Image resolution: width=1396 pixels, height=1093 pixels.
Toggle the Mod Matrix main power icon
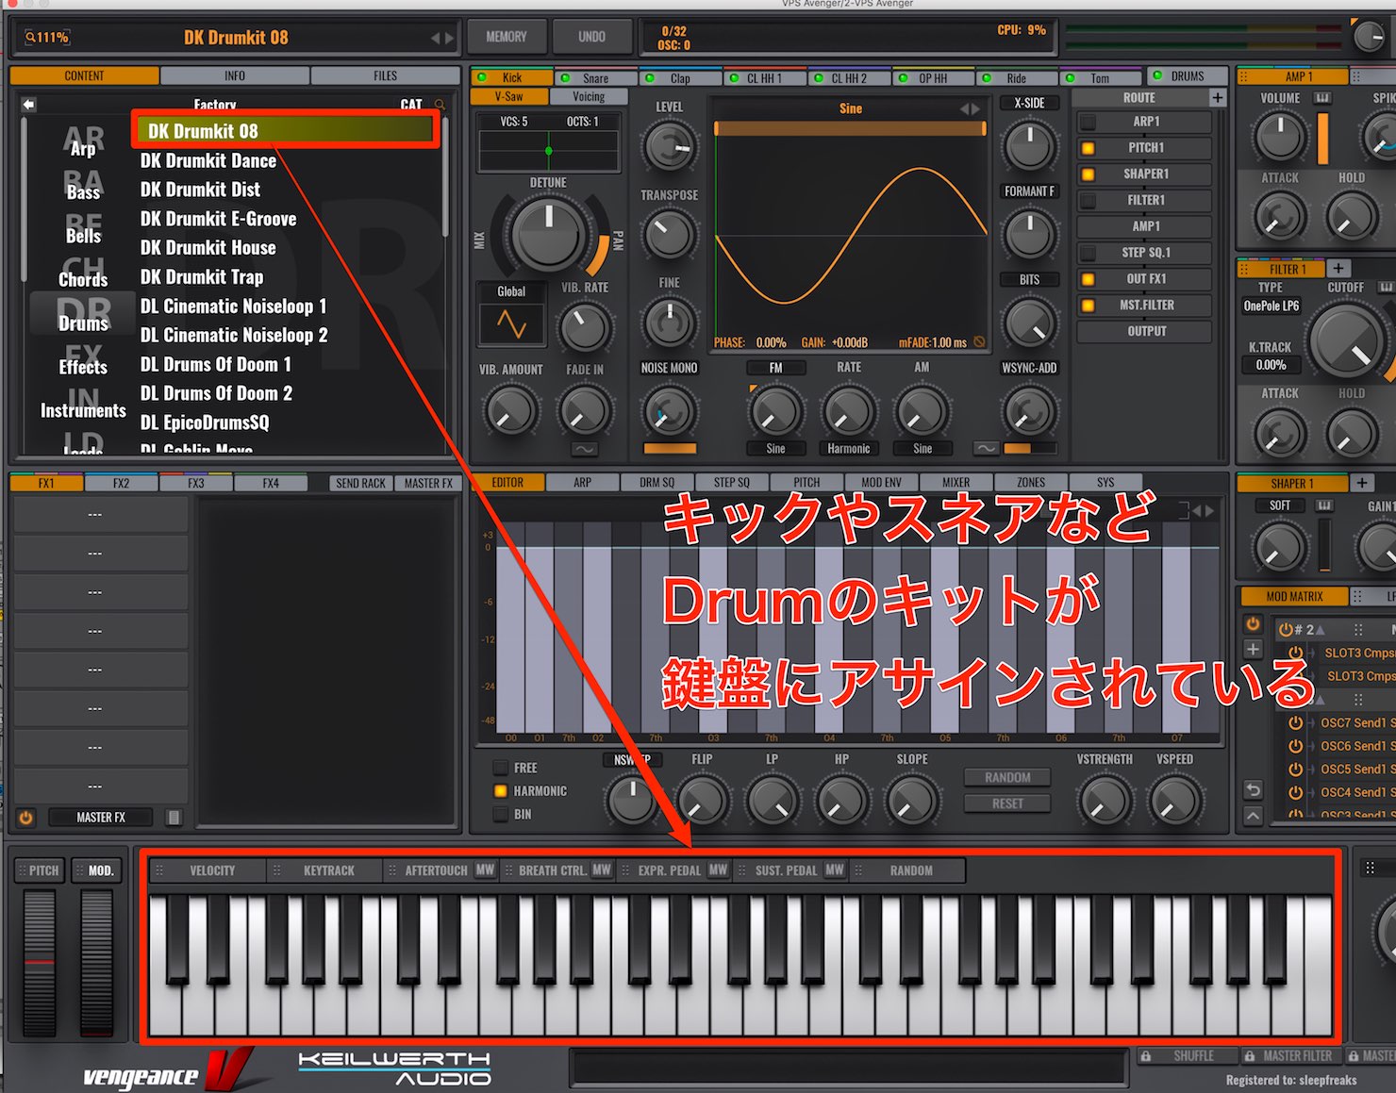1253,623
